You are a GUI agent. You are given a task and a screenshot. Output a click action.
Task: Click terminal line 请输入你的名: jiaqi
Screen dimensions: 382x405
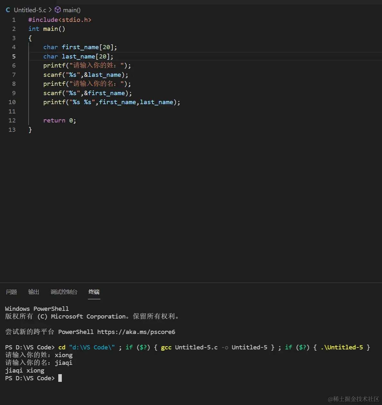pyautogui.click(x=39, y=363)
